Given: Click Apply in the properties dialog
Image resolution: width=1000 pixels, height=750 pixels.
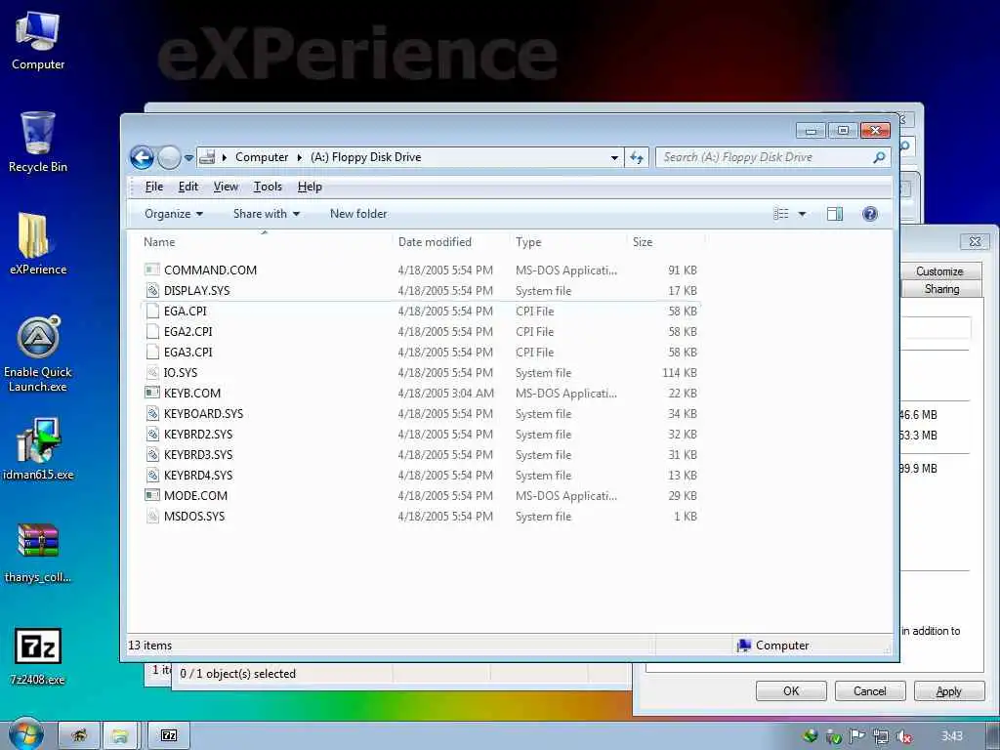Looking at the screenshot, I should click(949, 690).
